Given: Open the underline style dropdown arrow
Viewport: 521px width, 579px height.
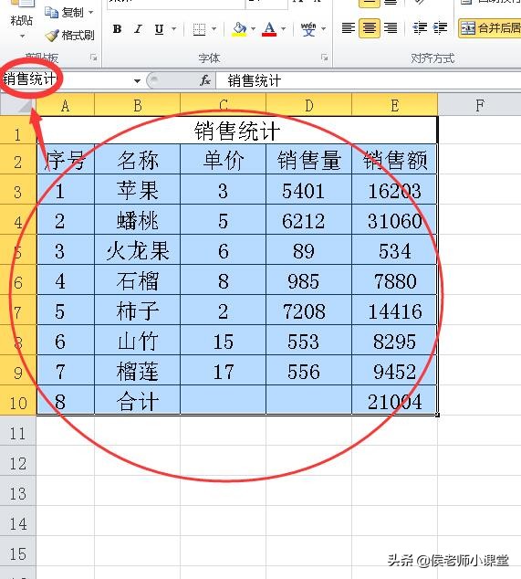Looking at the screenshot, I should pos(173,29).
